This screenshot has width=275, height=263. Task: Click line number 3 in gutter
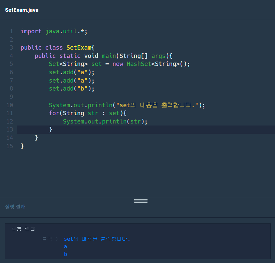pos(11,48)
